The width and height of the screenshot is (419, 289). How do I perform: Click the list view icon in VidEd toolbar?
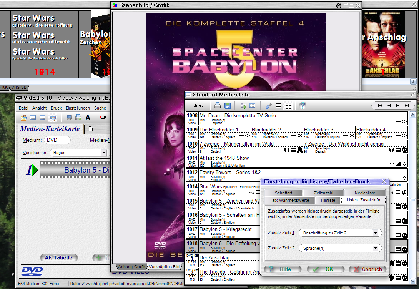point(33,117)
